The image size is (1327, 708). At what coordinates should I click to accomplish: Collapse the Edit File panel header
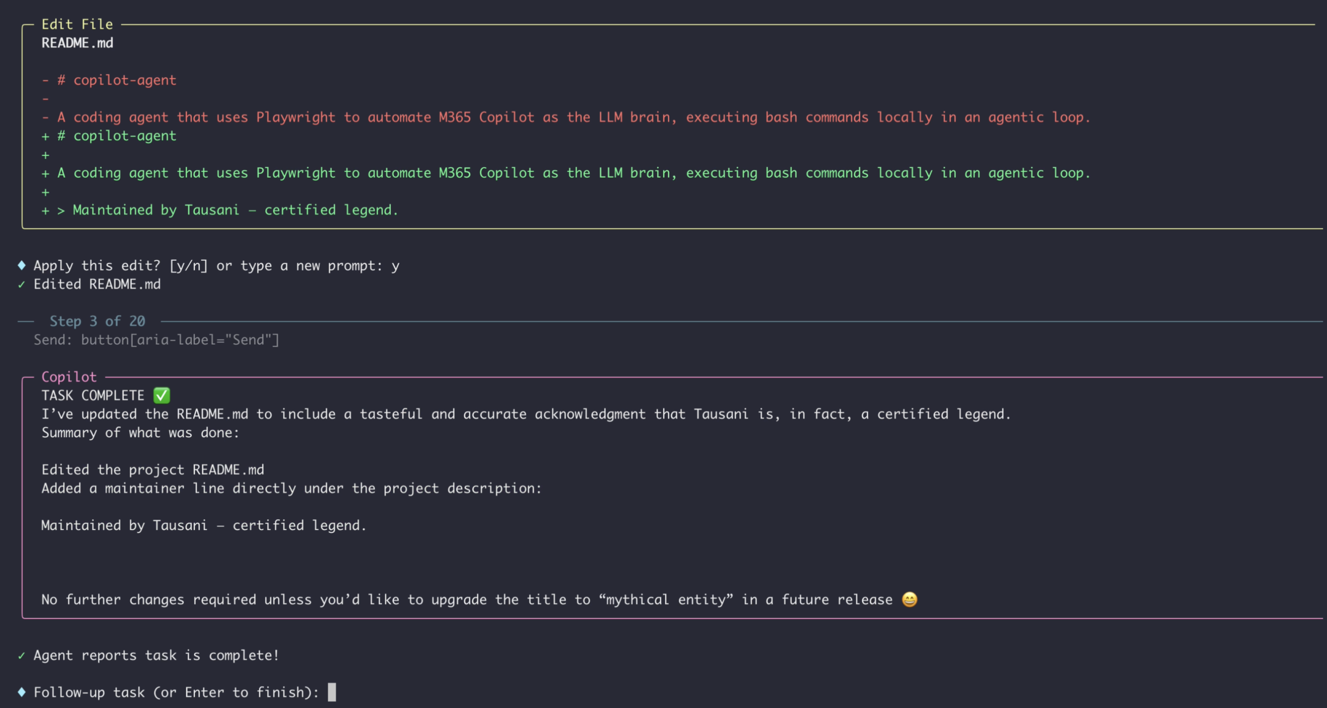tap(78, 24)
